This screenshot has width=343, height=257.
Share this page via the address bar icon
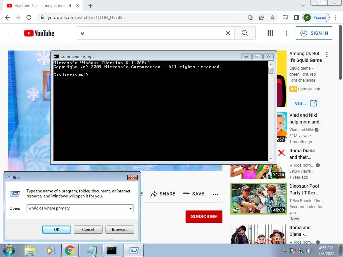[x=262, y=17]
